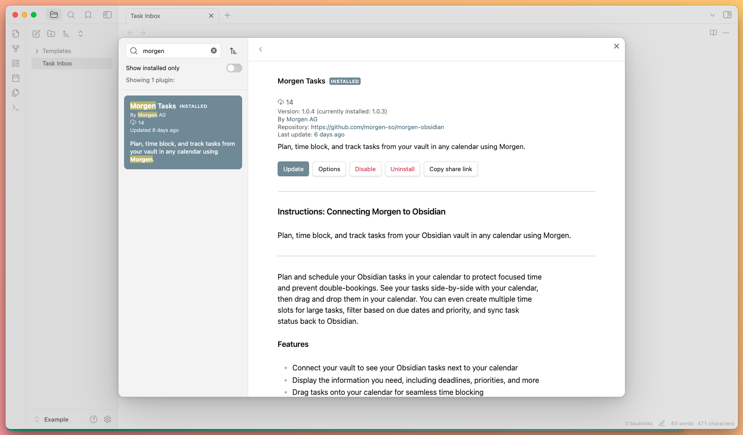The height and width of the screenshot is (435, 743).
Task: Click the 6 days ago link
Action: [329, 135]
